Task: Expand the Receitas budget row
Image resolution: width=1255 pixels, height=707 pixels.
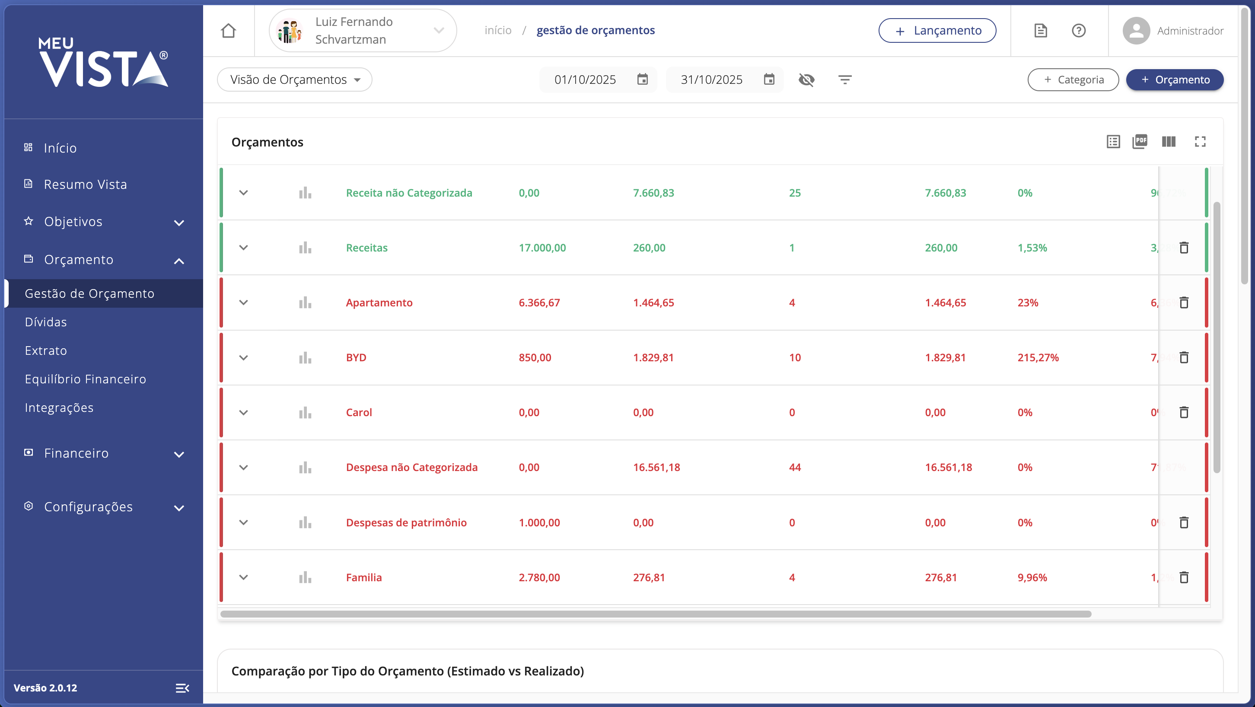Action: click(x=244, y=248)
